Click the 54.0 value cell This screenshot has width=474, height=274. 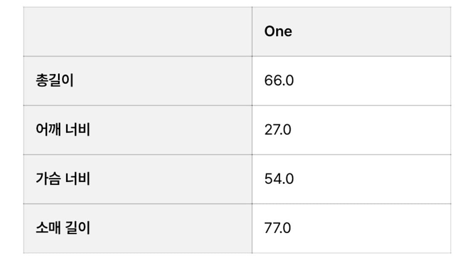click(x=279, y=179)
